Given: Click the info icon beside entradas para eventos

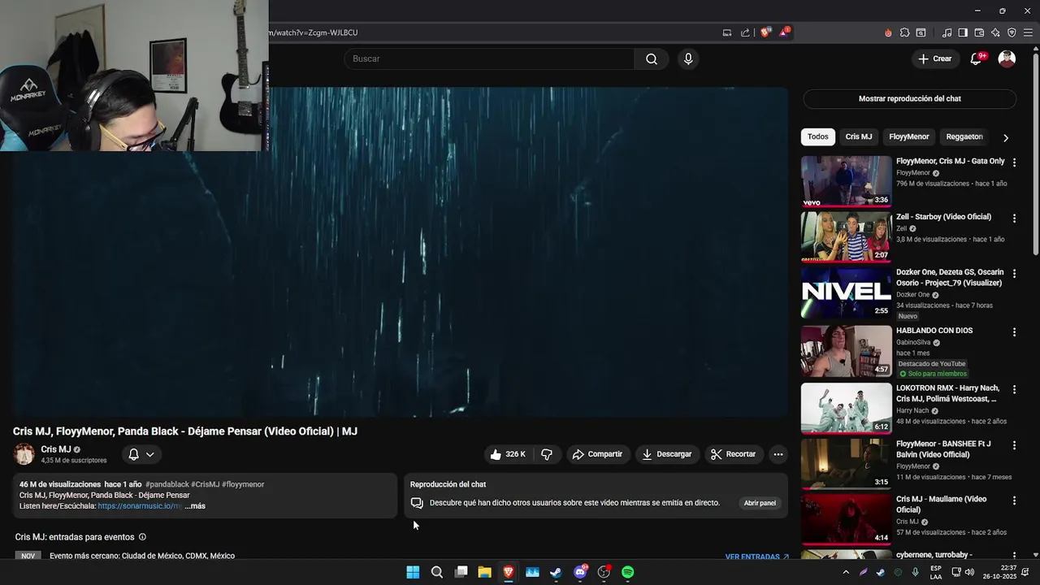Looking at the screenshot, I should (x=142, y=537).
